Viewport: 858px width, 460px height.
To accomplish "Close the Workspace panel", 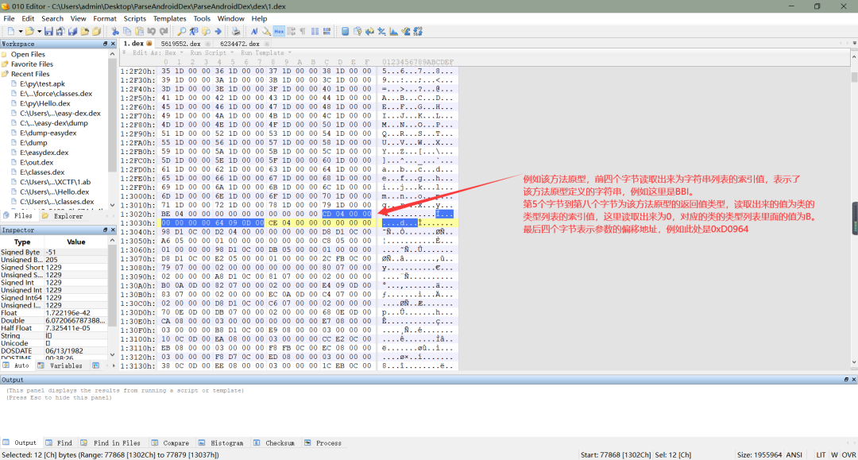I will 114,44.
